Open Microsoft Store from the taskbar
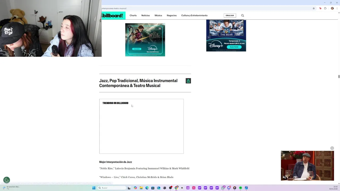The height and width of the screenshot is (191, 340). pyautogui.click(x=153, y=188)
